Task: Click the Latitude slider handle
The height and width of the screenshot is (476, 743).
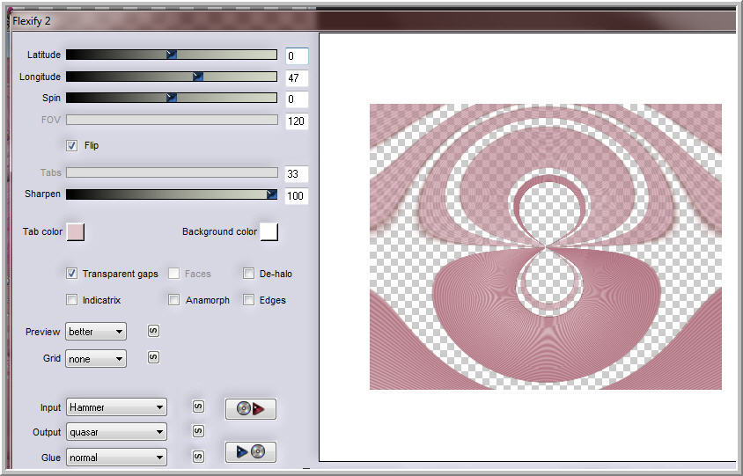Action: click(172, 55)
